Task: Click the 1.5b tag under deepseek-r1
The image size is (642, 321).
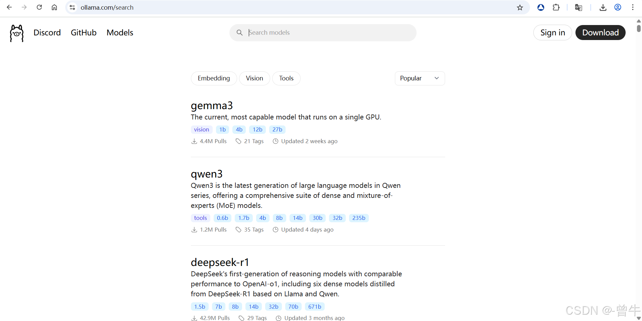Action: click(200, 307)
